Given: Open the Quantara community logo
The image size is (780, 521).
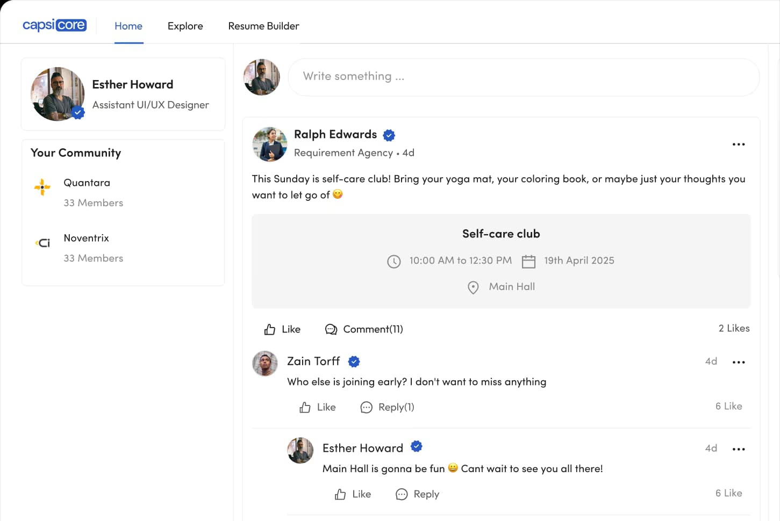Looking at the screenshot, I should coord(42,187).
